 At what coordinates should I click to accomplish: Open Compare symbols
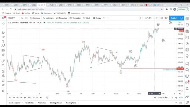(35, 18)
